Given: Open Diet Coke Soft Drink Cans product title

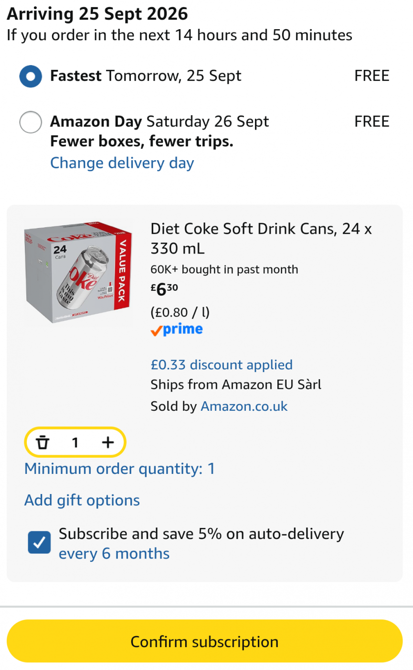Looking at the screenshot, I should (261, 238).
